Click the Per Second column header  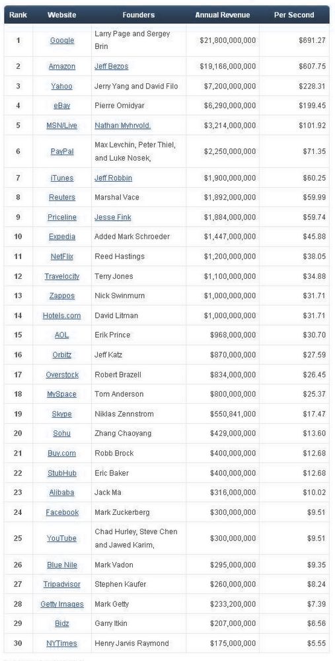294,15
